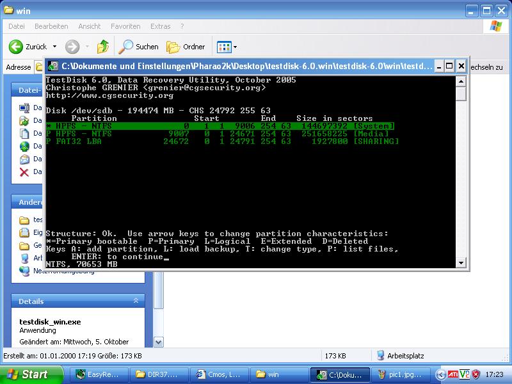Click the folder icon in Adresse bar

pyautogui.click(x=39, y=67)
